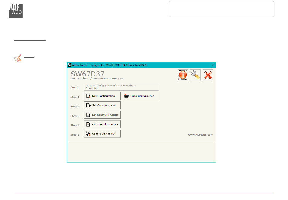Select OPC UA Client Access
The image size is (288, 200).
click(102, 124)
